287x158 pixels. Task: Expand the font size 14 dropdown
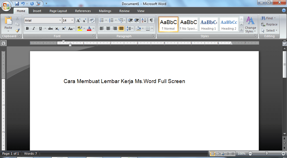[x=72, y=20]
